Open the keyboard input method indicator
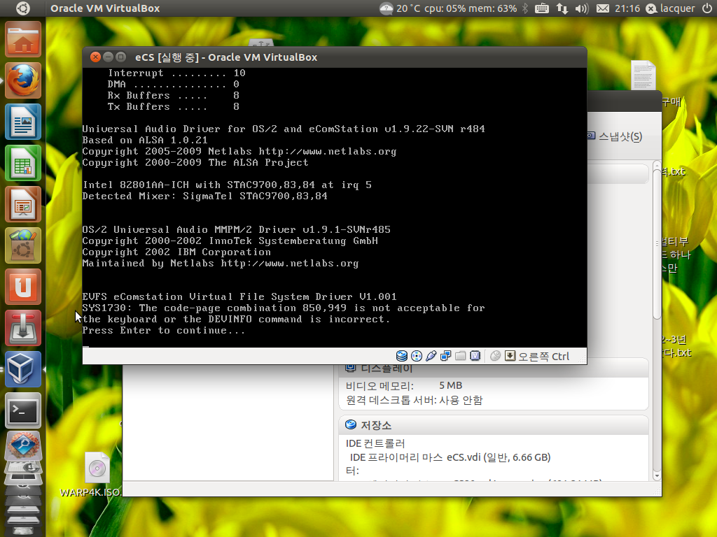Viewport: 717px width, 537px height. (x=542, y=8)
